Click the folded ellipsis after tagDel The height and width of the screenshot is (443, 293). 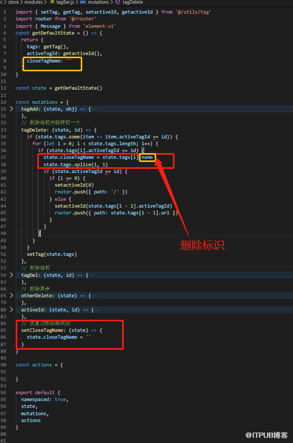click(x=92, y=275)
